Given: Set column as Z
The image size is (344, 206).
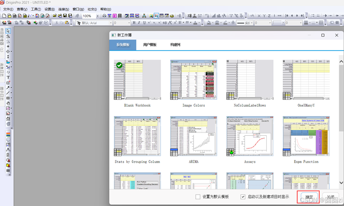Looking at the screenshot, I should tap(269, 16).
